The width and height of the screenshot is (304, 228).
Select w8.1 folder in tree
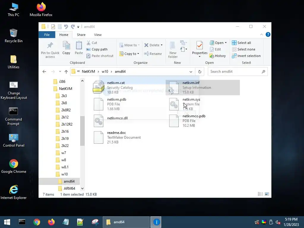pos(62,167)
